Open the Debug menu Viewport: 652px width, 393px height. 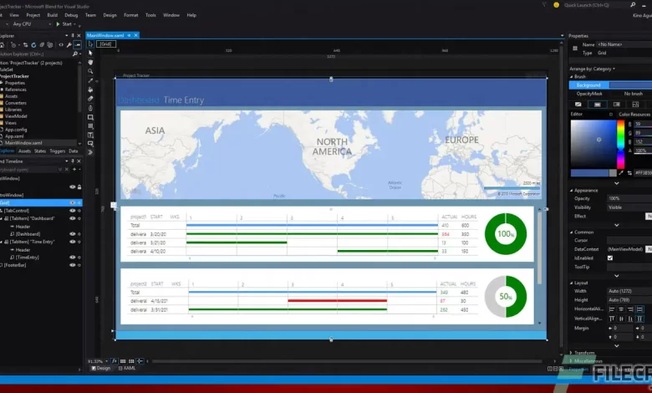tap(71, 15)
